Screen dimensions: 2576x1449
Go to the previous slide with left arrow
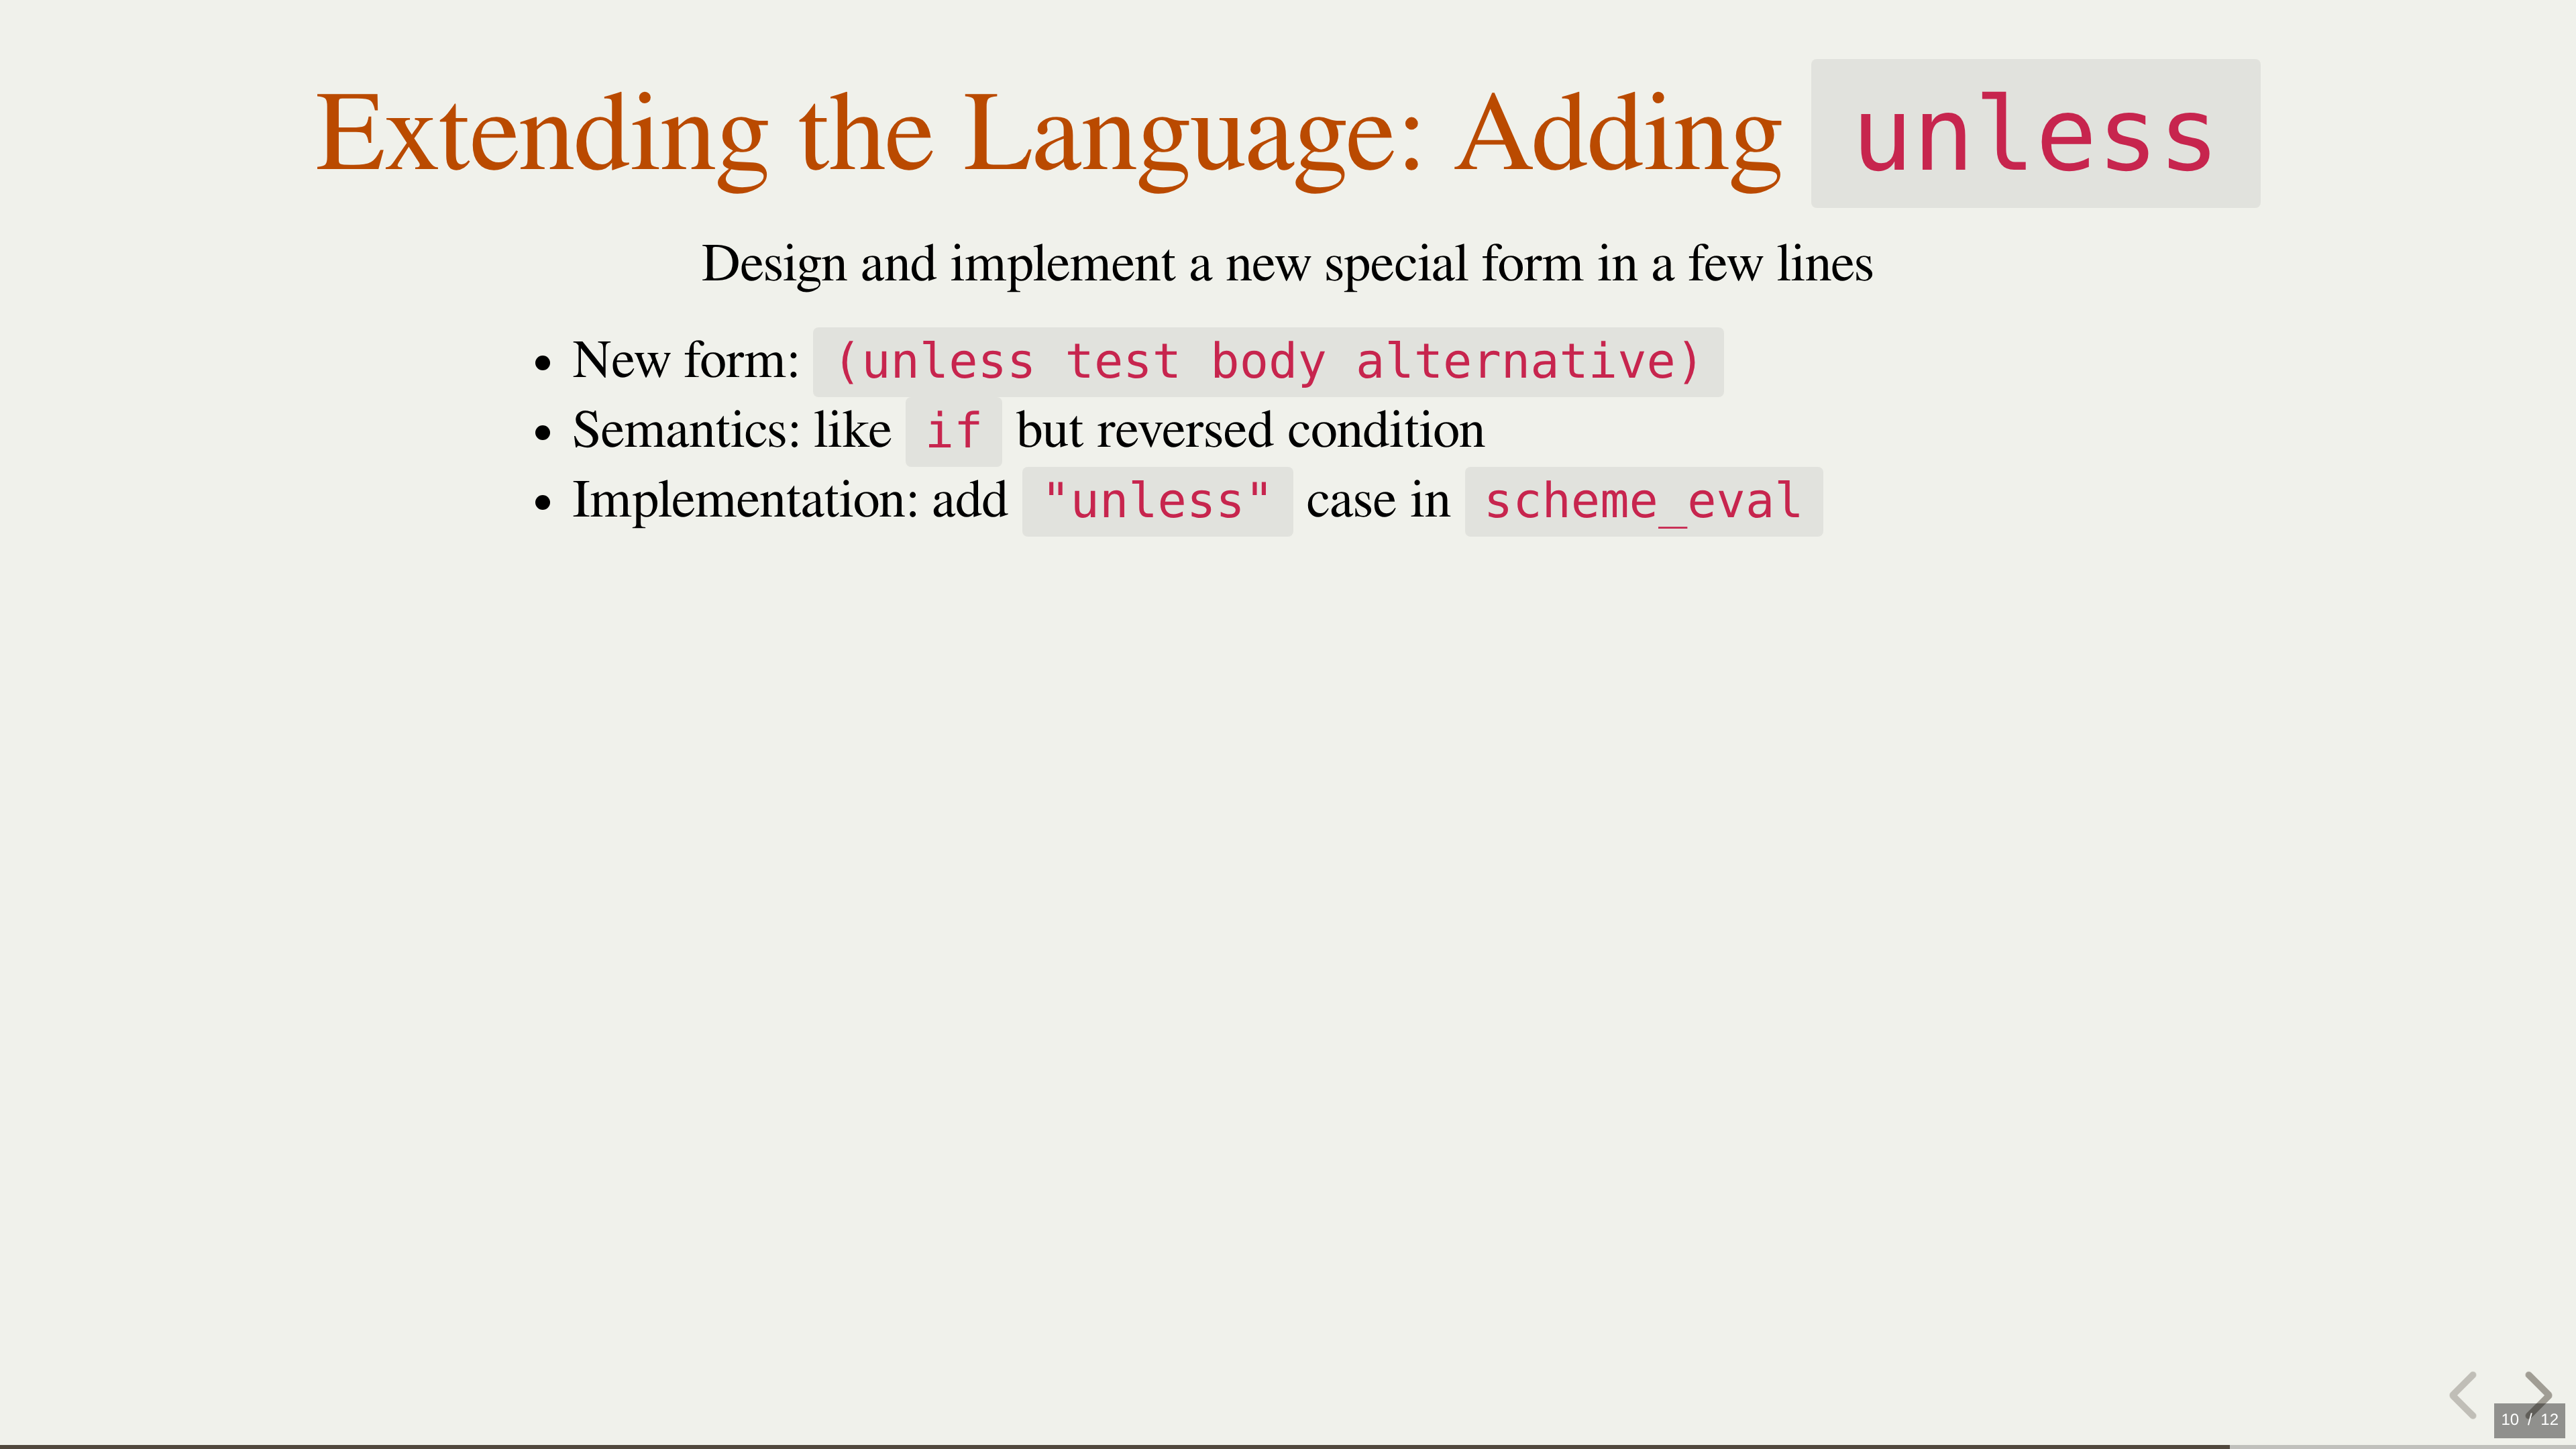click(x=2463, y=1394)
